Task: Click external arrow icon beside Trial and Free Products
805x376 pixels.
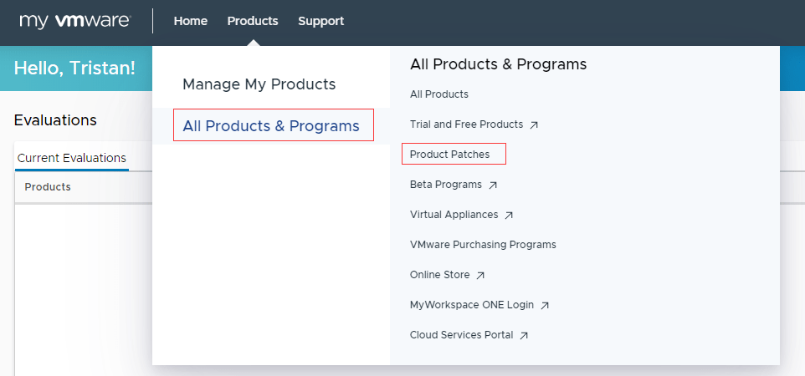Action: point(534,124)
